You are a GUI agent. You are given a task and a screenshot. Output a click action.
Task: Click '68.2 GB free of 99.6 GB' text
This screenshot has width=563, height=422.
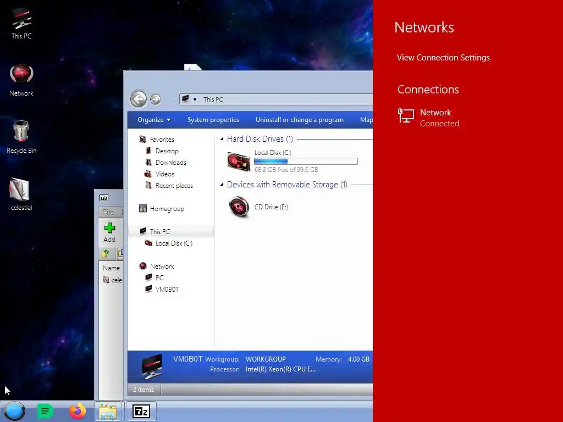(x=286, y=170)
